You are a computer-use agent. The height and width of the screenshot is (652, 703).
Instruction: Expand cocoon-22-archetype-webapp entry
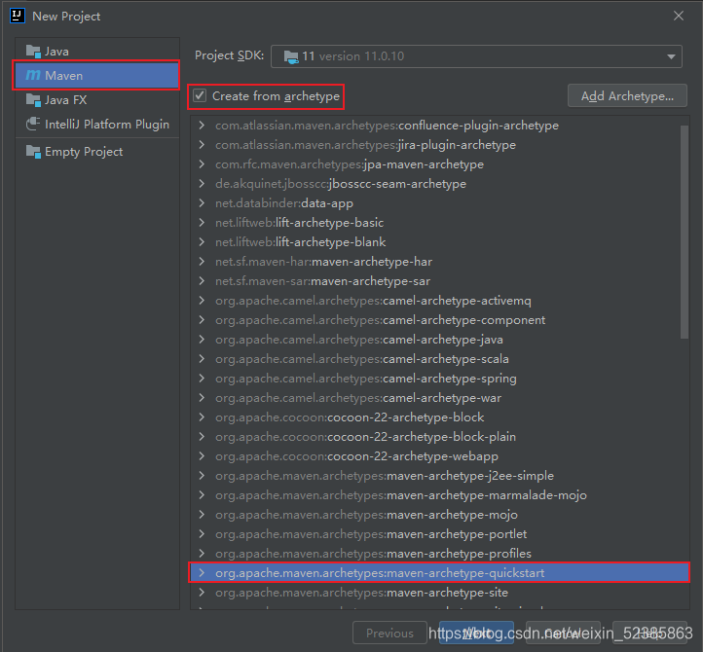(202, 456)
